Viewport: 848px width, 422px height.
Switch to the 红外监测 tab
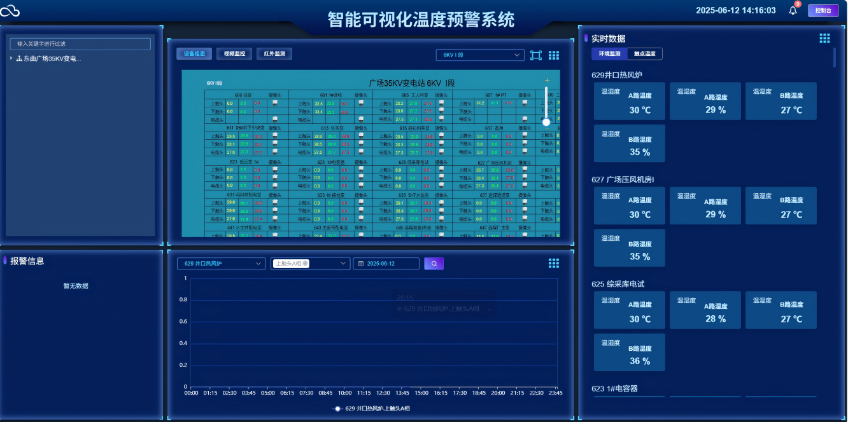pyautogui.click(x=274, y=54)
